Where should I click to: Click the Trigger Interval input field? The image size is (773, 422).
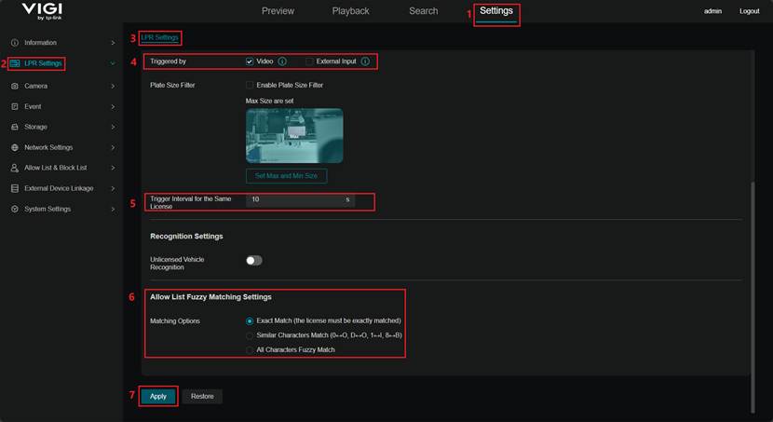tap(300, 199)
